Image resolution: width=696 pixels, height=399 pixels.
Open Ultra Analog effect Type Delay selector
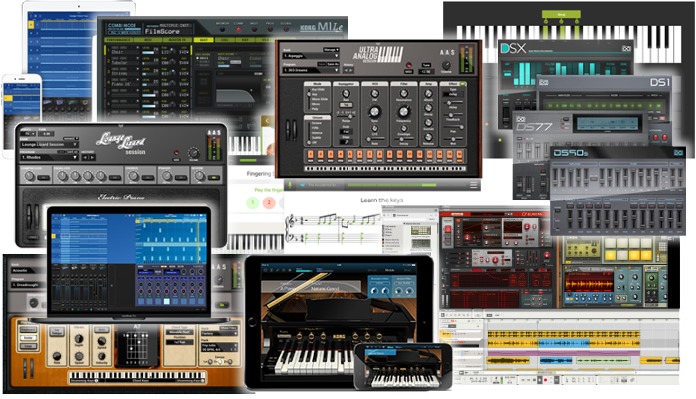pos(453,94)
